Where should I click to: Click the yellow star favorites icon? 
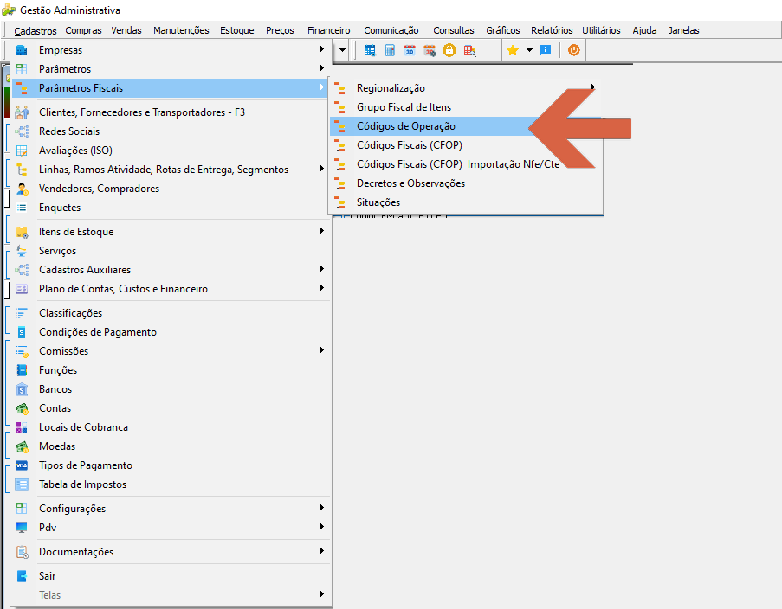pos(513,50)
